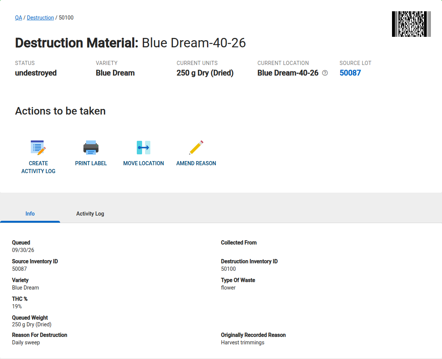Click the Info panel variety 'Blue Dream'

26,288
